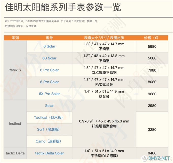This screenshot has height=163, width=173.
Task: Open 6 Pro Solar link priced 7980
Action: [x=49, y=70]
